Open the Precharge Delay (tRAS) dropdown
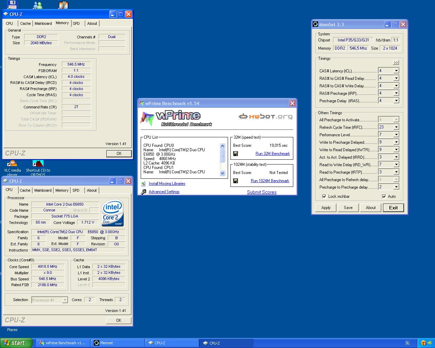Screen dimensions: 435x348 [x=396, y=101]
